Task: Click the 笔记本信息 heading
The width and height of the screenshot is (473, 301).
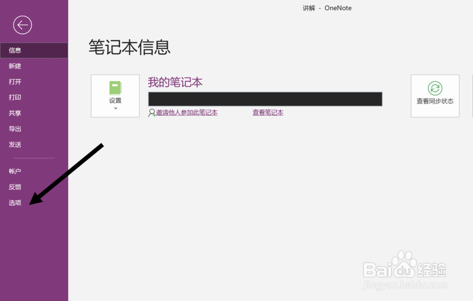Action: 130,47
